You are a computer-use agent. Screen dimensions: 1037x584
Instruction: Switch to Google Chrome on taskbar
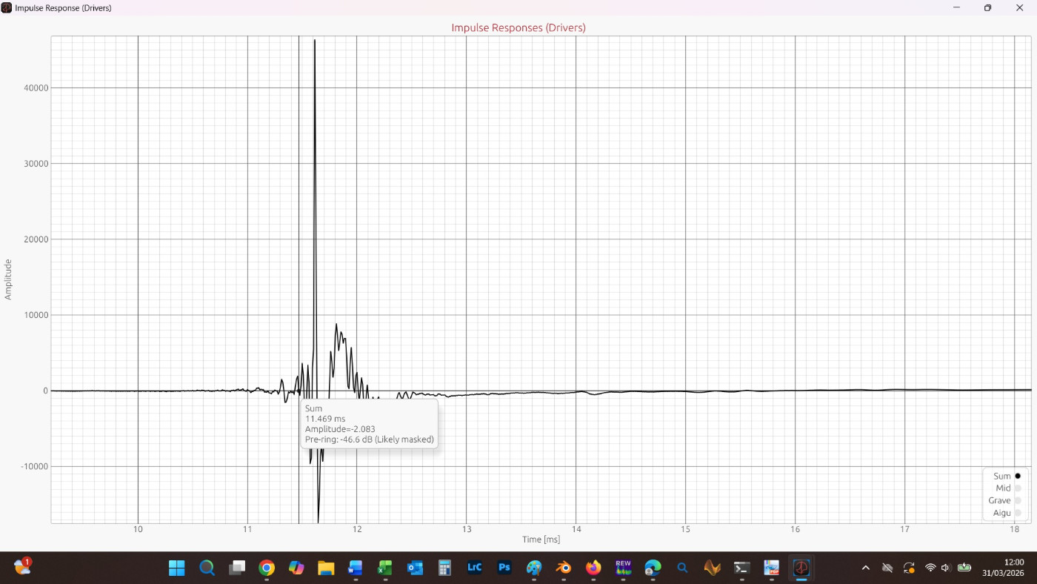click(x=267, y=568)
